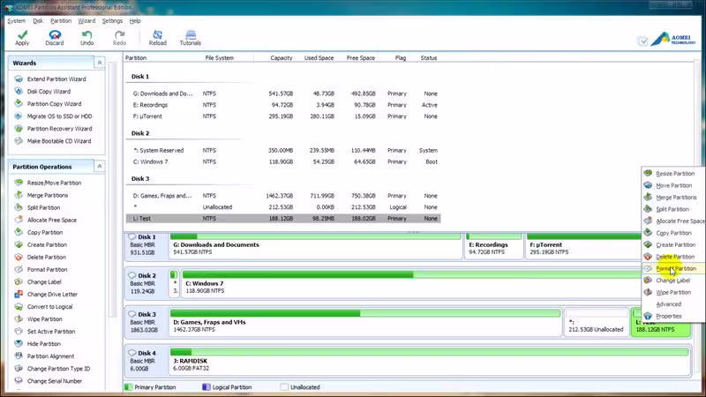Choose Delete Partition in context menu

tap(673, 257)
